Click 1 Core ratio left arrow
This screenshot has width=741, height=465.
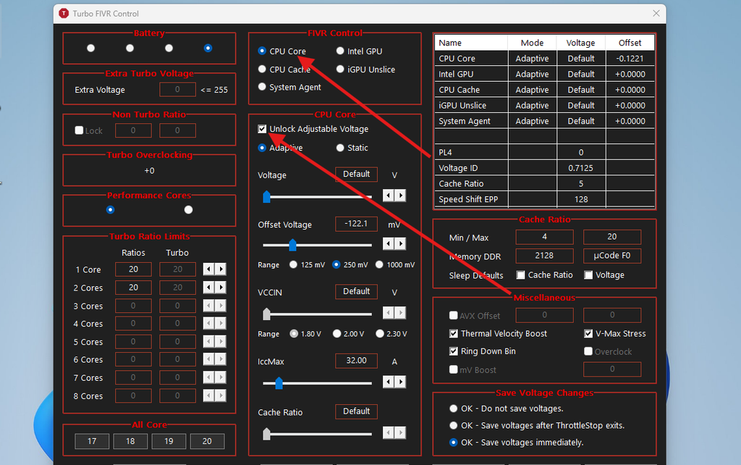[208, 269]
